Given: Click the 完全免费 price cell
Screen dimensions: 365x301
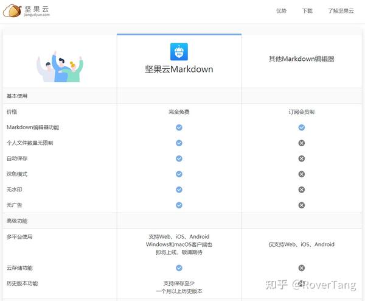Looking at the screenshot, I should pyautogui.click(x=179, y=112).
